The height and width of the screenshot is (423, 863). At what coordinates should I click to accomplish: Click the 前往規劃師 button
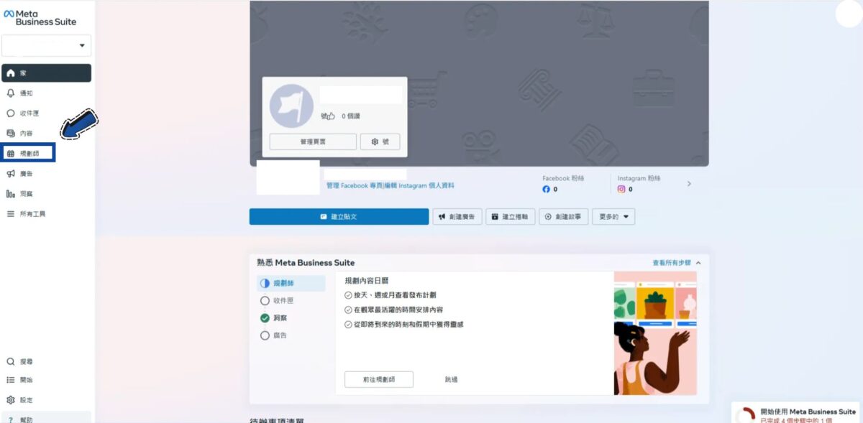[379, 379]
